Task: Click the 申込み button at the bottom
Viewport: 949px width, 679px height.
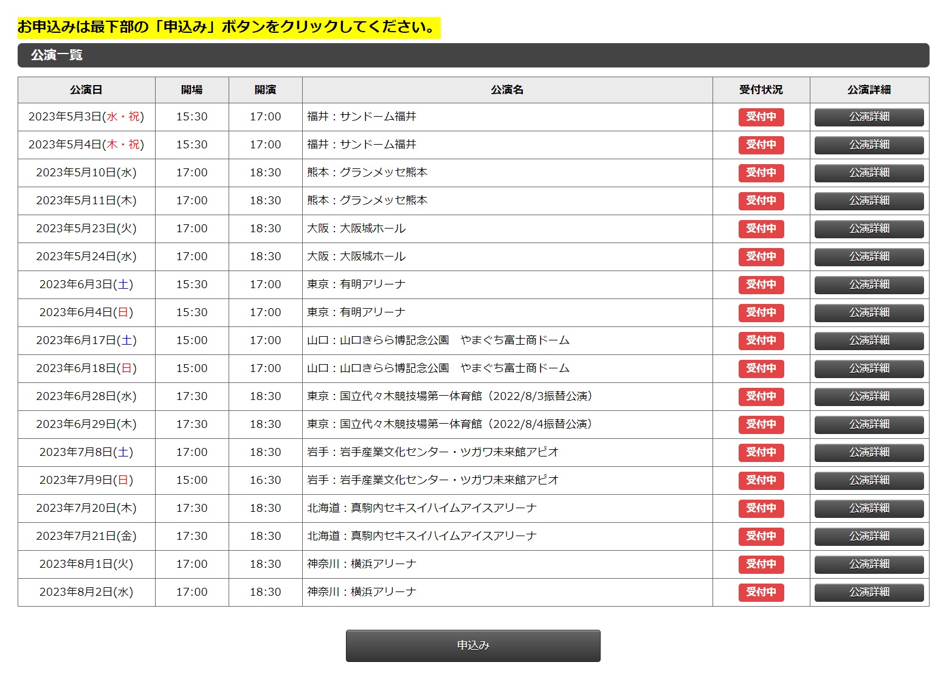Action: [473, 646]
